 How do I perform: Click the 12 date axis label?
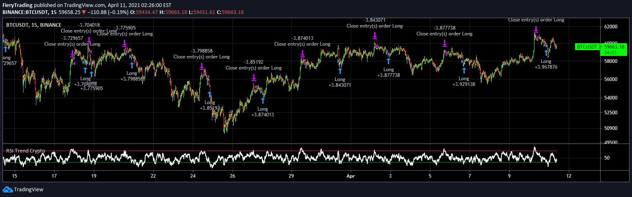(569, 176)
